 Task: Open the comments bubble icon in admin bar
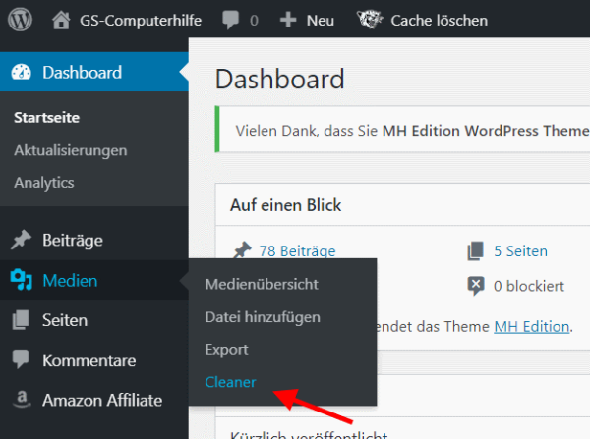click(230, 20)
